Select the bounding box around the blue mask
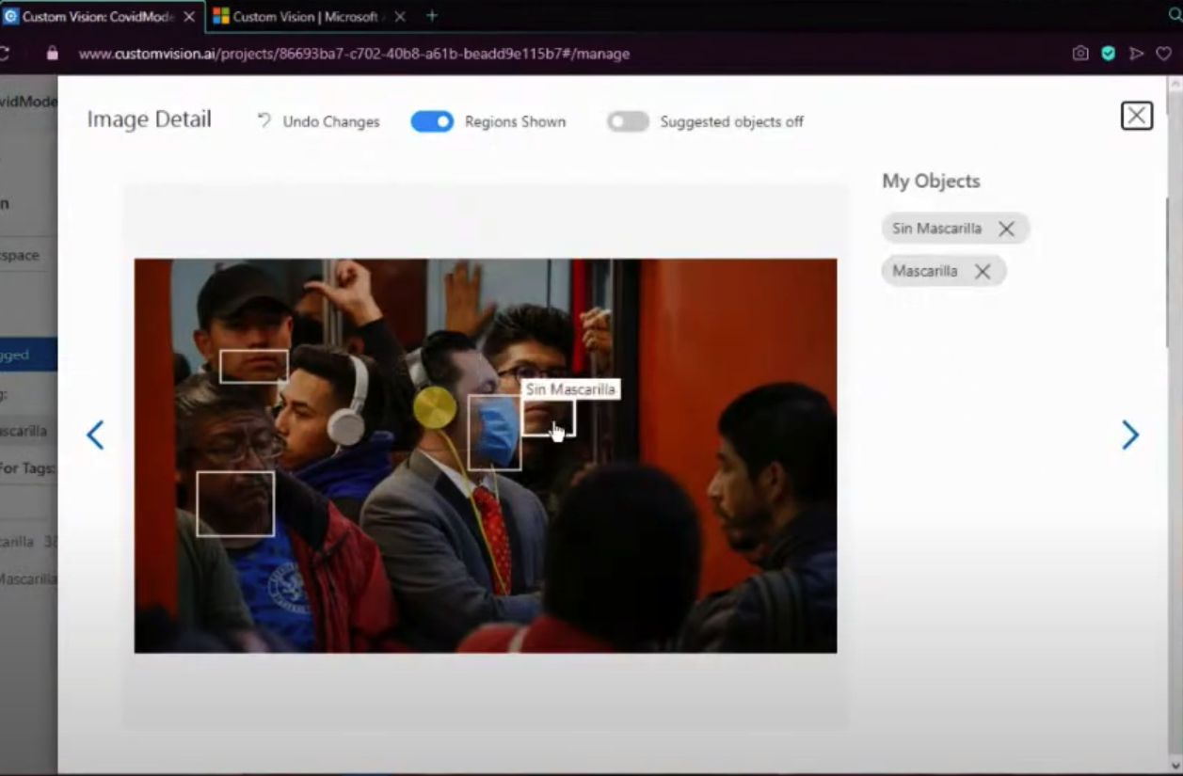This screenshot has height=776, width=1183. [494, 433]
